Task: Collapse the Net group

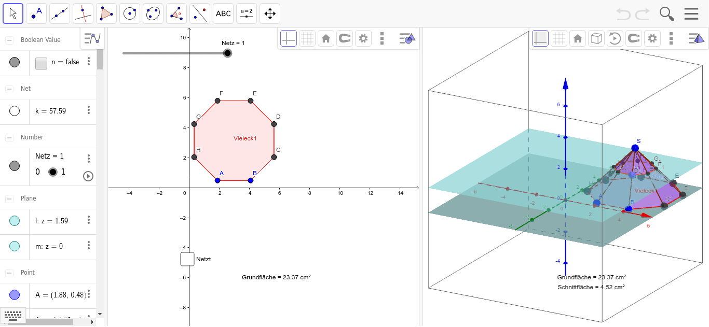Action: (9, 89)
